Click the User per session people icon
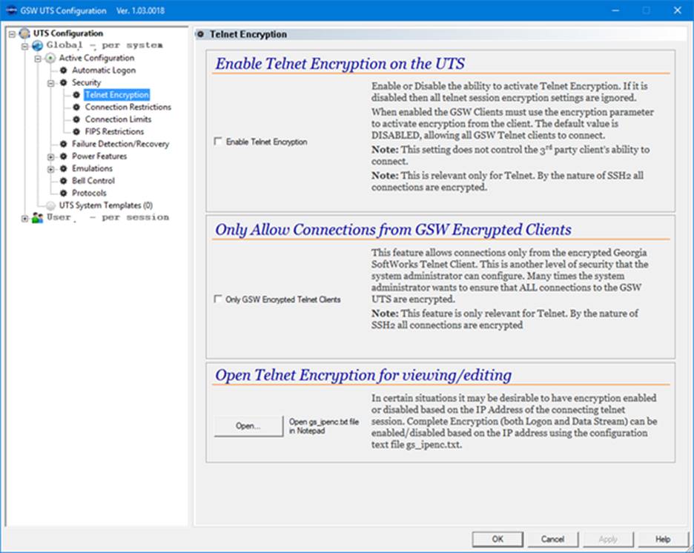The width and height of the screenshot is (694, 553). point(38,218)
